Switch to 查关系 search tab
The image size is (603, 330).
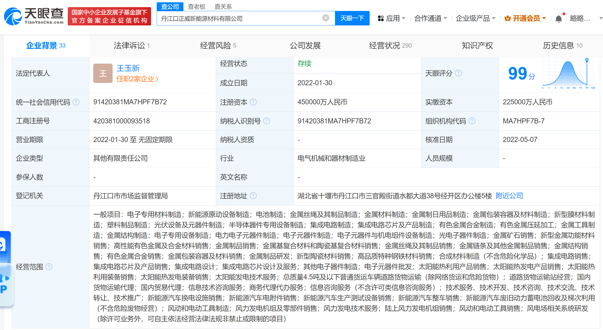pos(223,7)
